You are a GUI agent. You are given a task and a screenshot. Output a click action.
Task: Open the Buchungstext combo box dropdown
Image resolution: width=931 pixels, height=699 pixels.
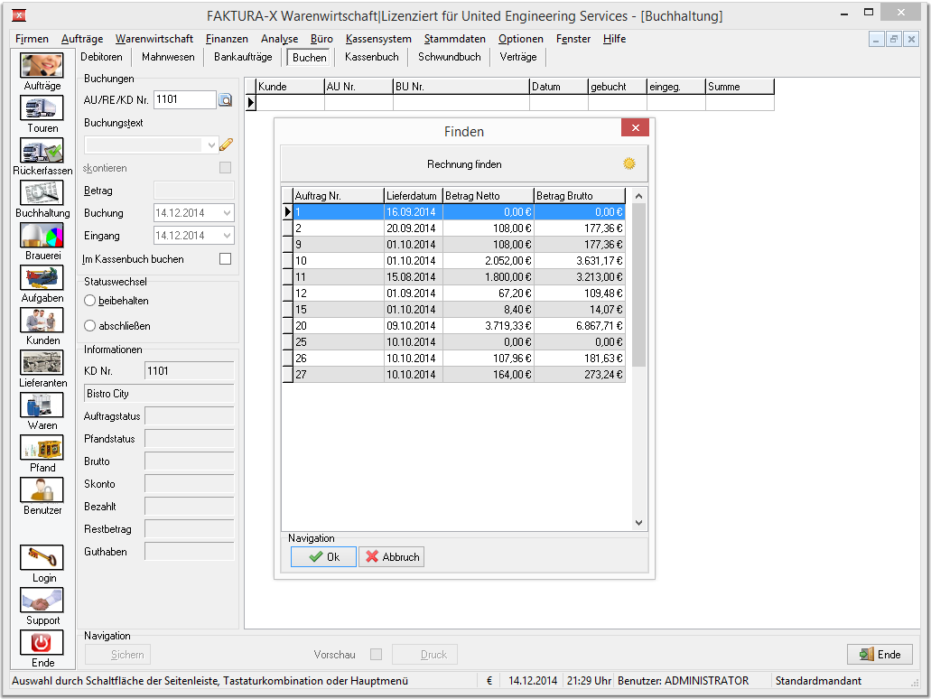(210, 144)
